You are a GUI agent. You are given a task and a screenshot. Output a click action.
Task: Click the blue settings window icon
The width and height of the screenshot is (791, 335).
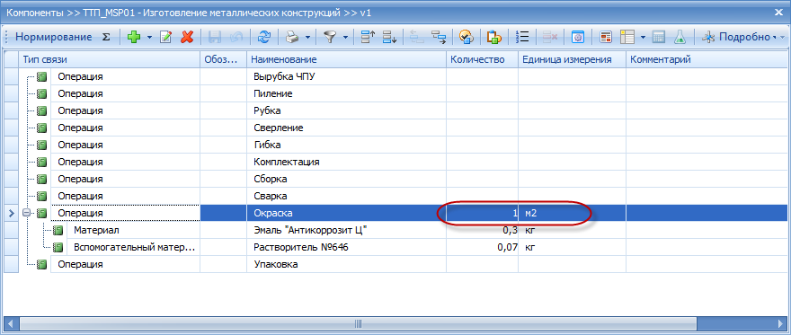click(578, 37)
